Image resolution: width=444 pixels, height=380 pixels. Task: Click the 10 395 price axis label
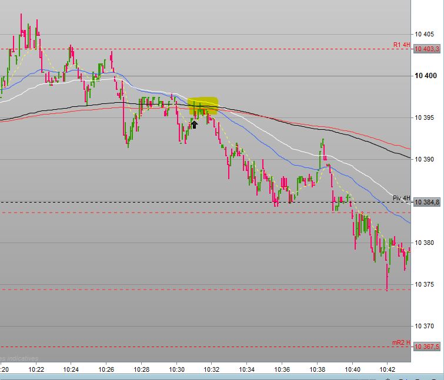tap(424, 117)
